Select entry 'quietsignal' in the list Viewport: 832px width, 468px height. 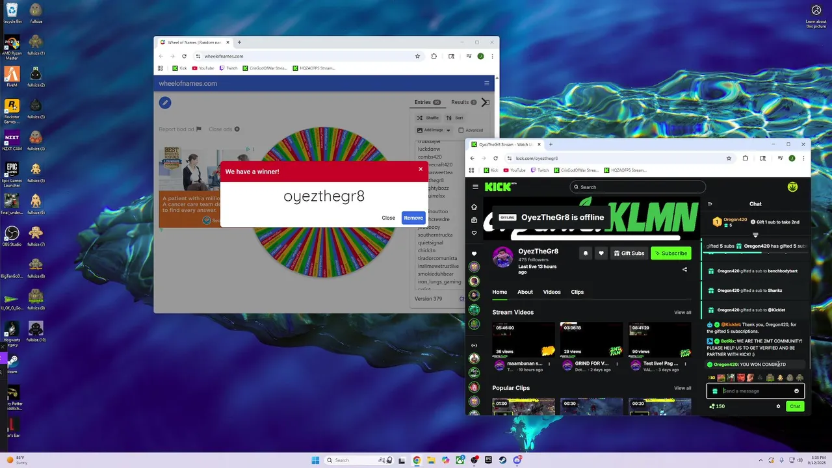click(x=432, y=242)
